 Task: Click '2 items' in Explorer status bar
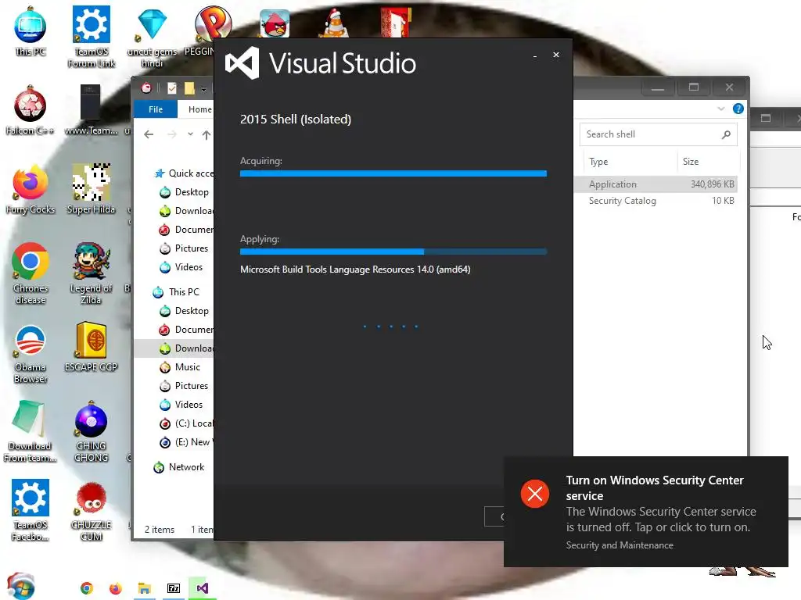click(160, 530)
